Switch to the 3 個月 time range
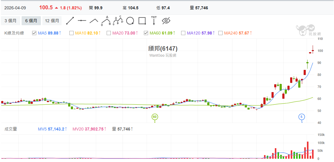The width and height of the screenshot is (334, 162). coord(11,21)
